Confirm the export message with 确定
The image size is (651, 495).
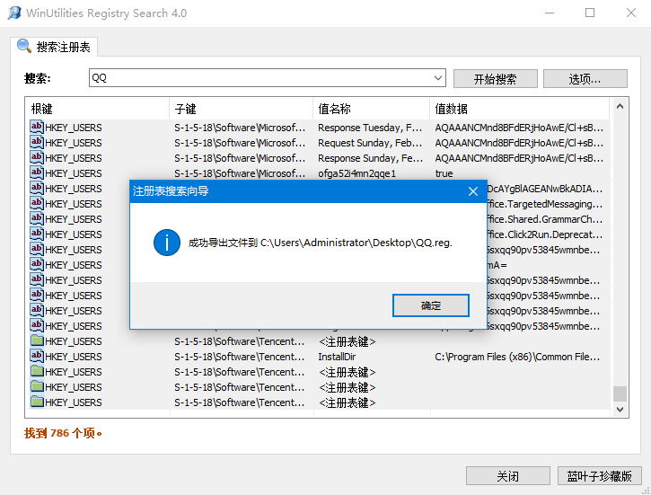430,305
